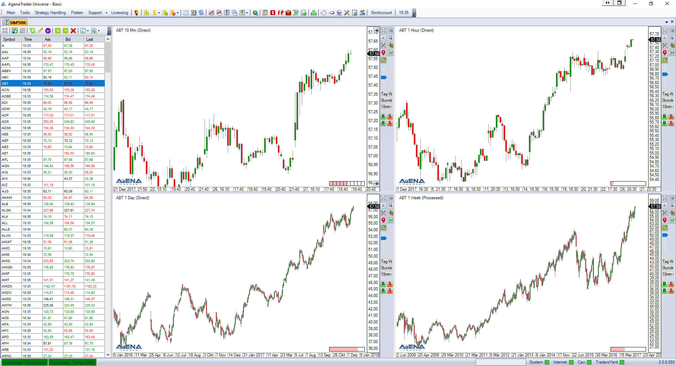
Task: Click the magnifier Q icon in 1 Week chart
Action: point(672,206)
